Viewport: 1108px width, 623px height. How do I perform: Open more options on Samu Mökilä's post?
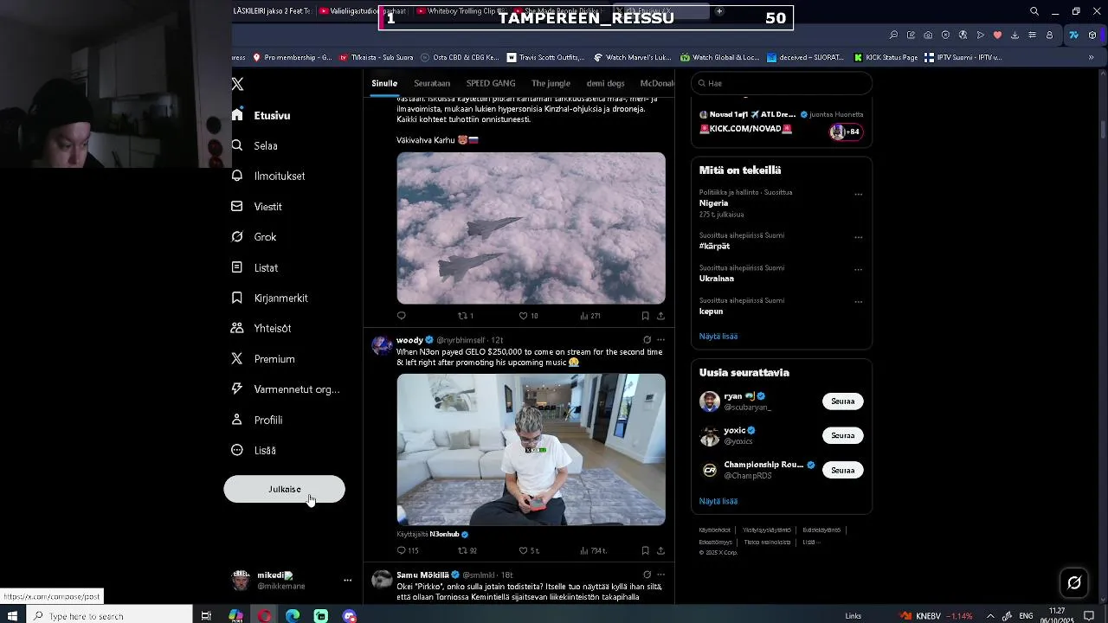click(660, 575)
